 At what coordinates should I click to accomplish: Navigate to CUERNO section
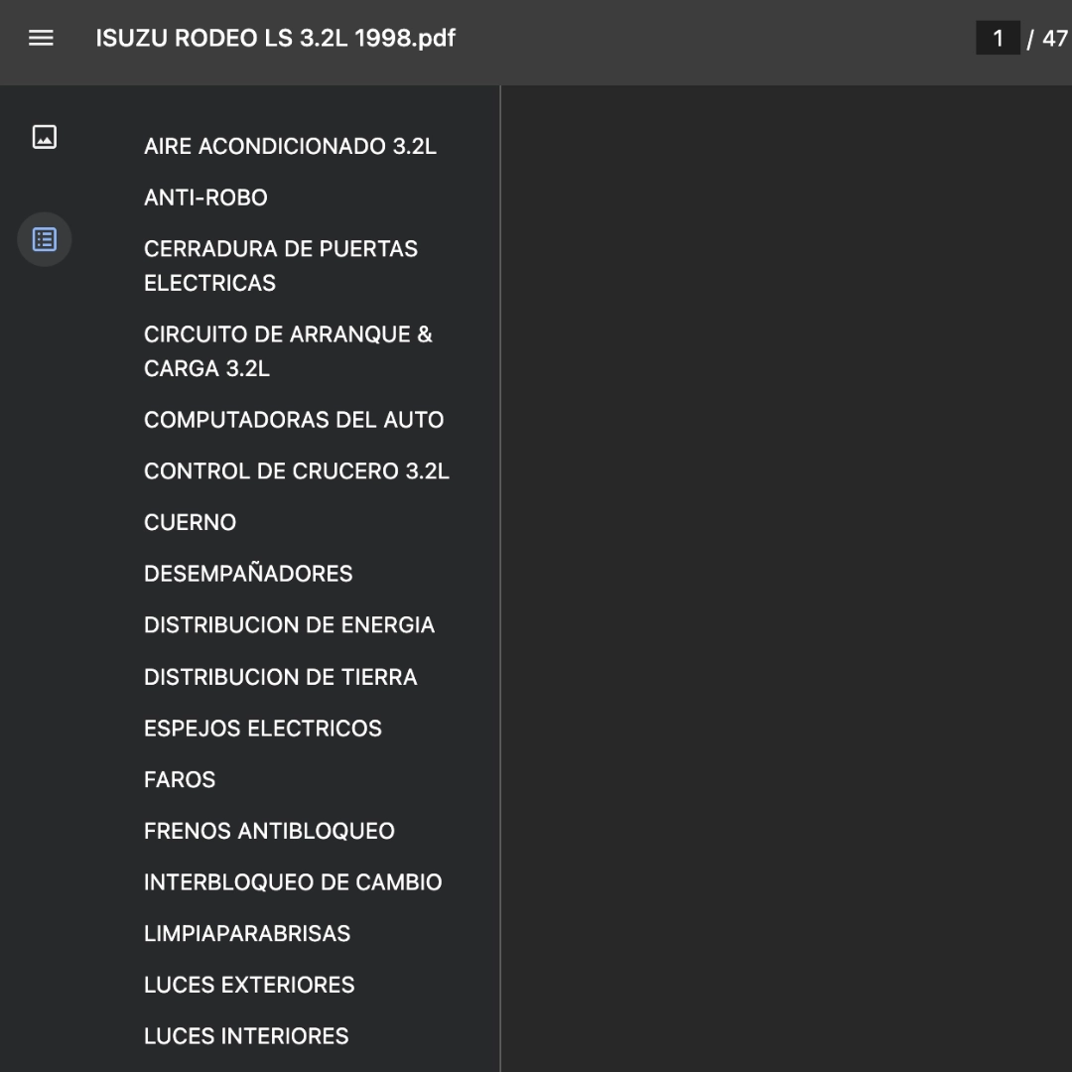tap(190, 522)
